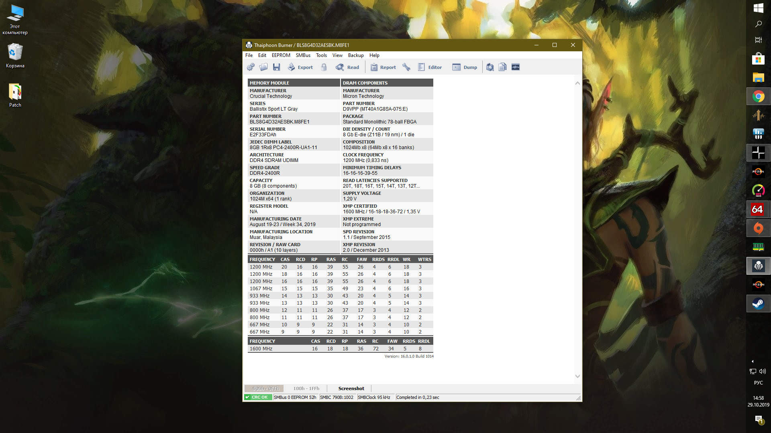The width and height of the screenshot is (771, 433).
Task: Click the copy documents icon in toolbar
Action: point(502,67)
